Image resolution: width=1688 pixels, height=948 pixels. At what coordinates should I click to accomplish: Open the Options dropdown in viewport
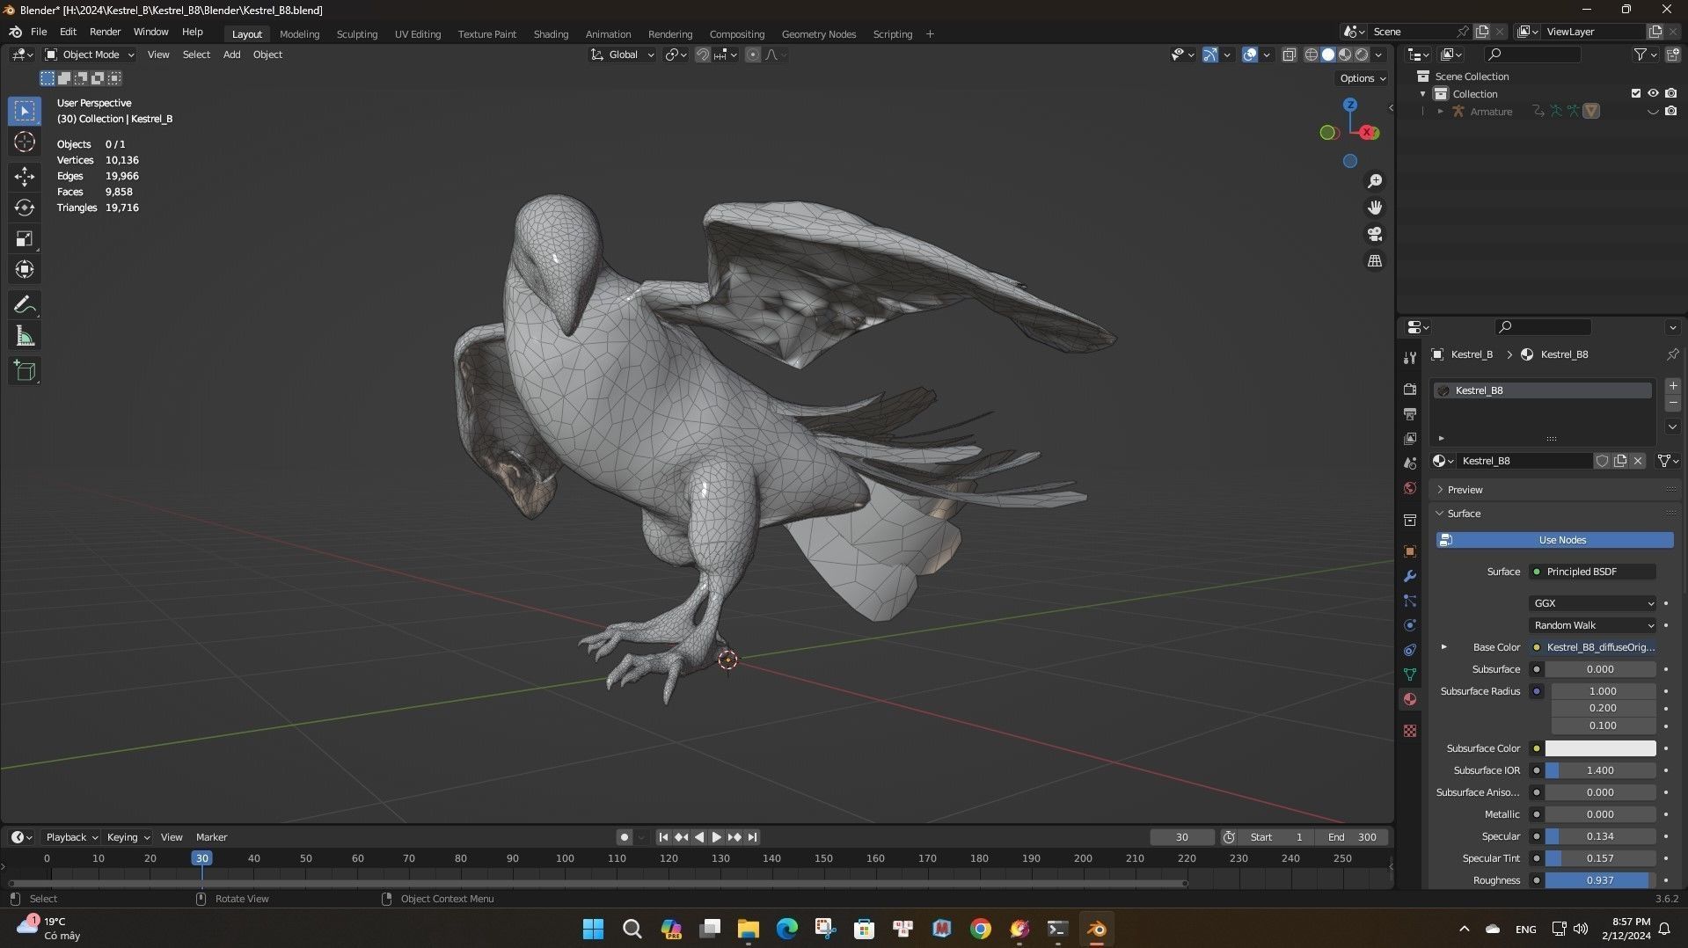coord(1362,78)
